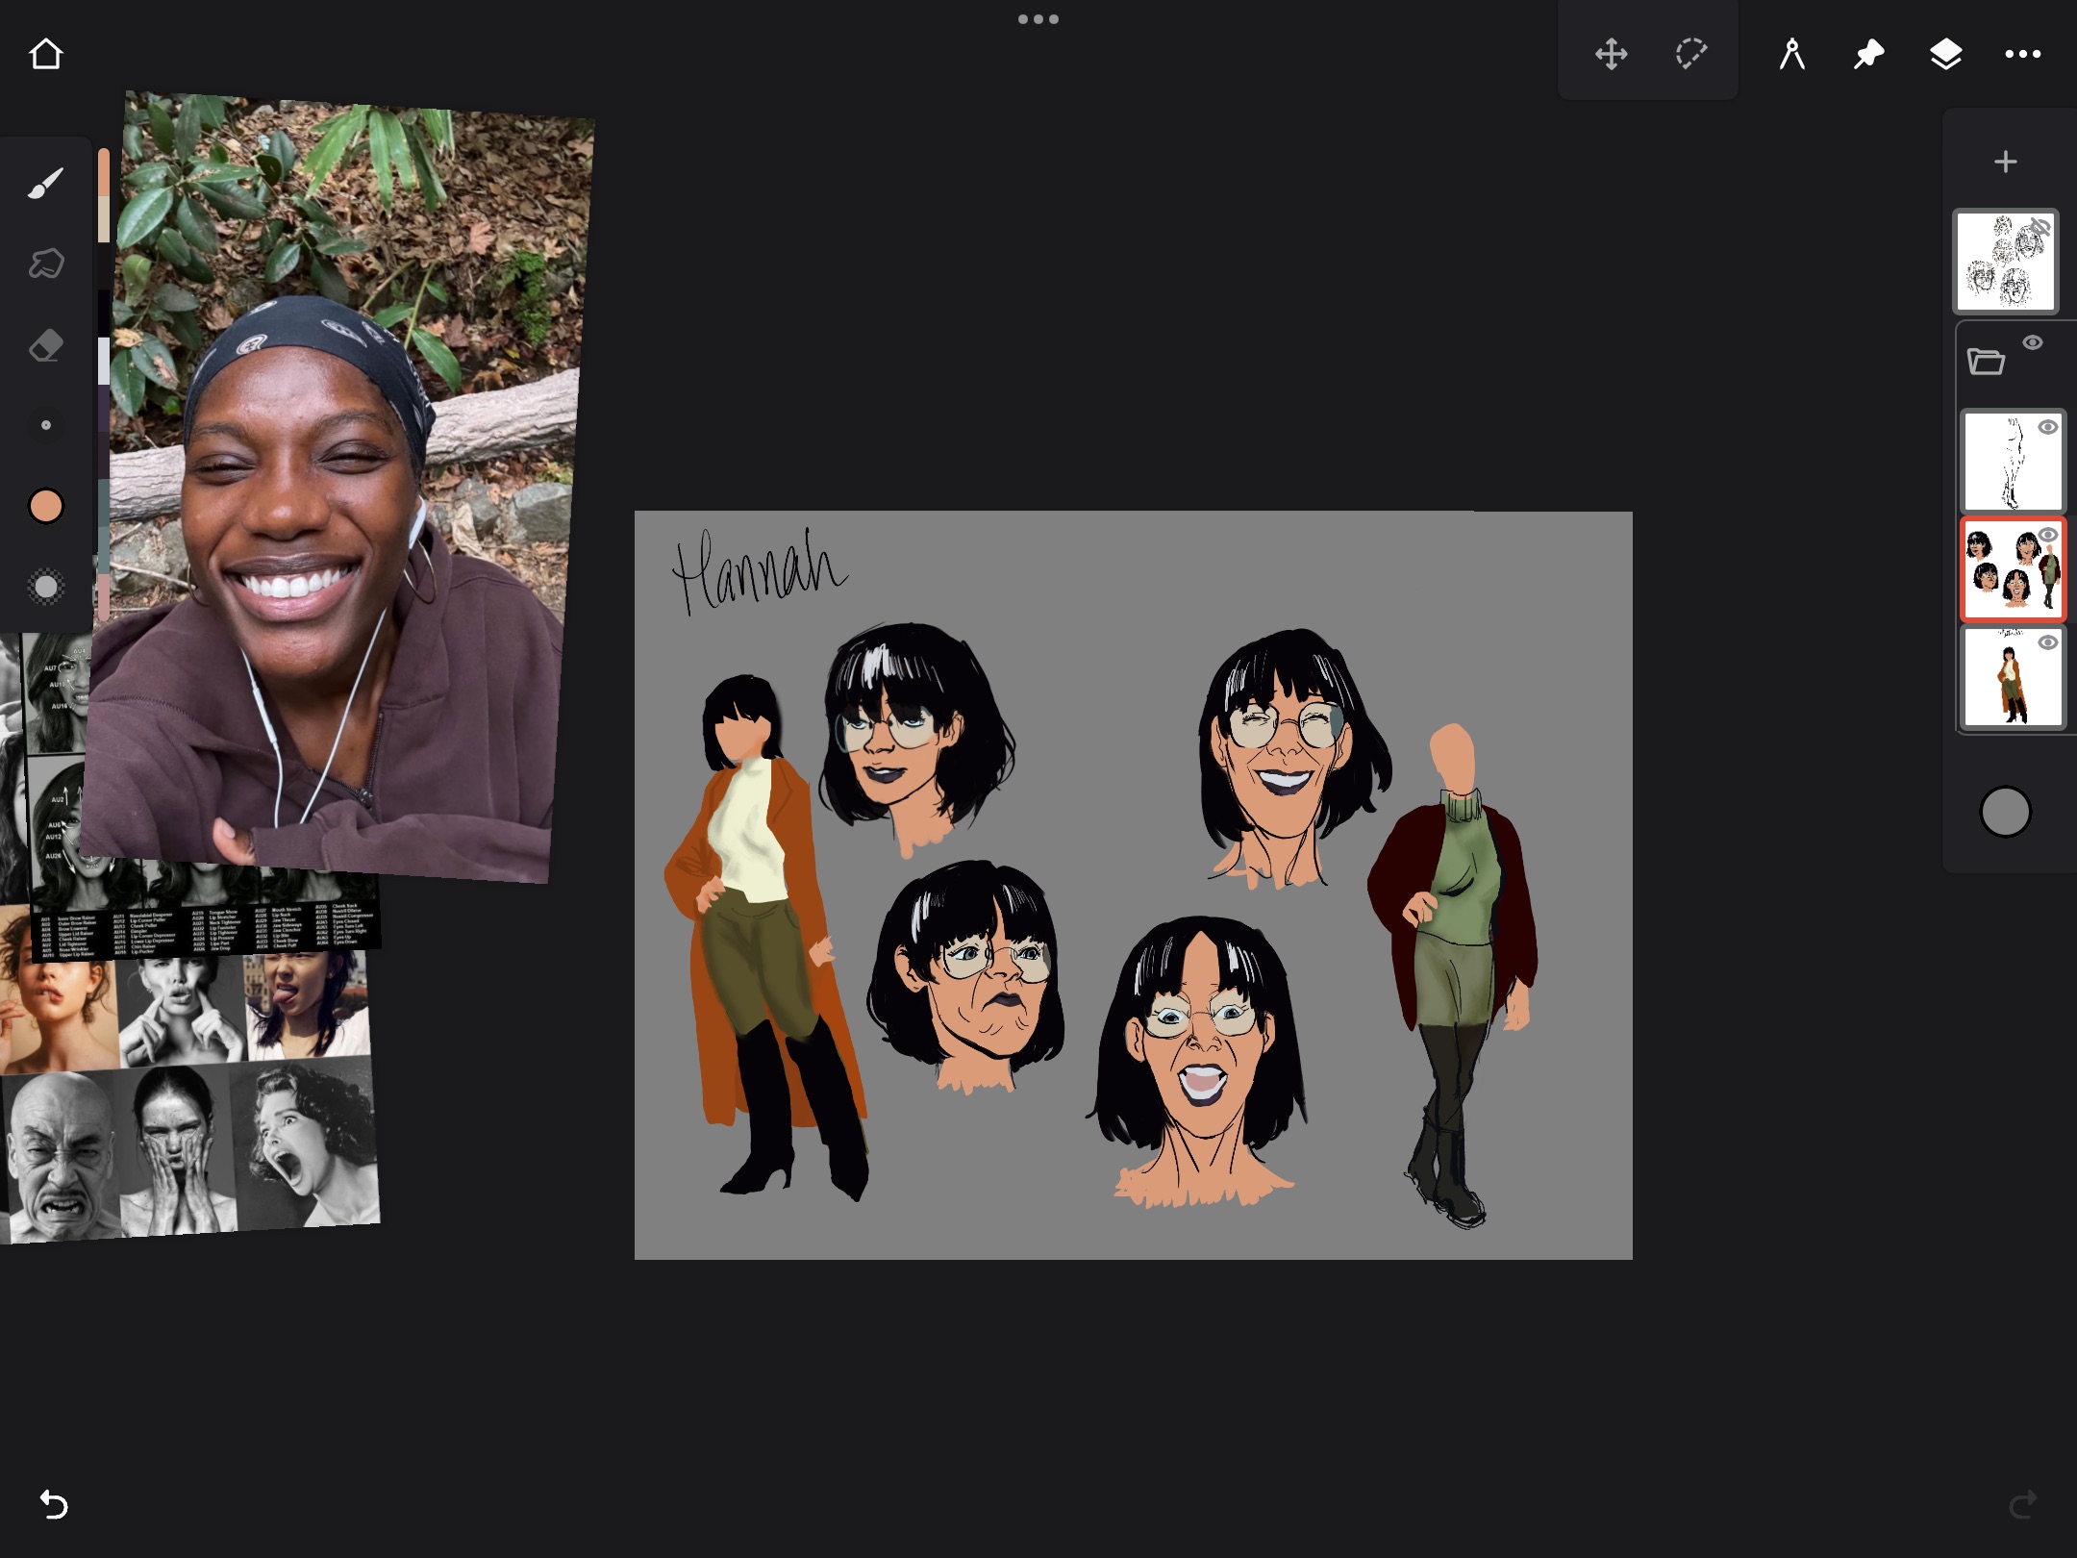This screenshot has width=2077, height=1558.
Task: Select the Smudge tool
Action: click(x=46, y=264)
